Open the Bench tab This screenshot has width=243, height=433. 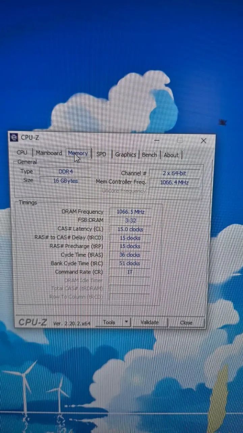150,155
